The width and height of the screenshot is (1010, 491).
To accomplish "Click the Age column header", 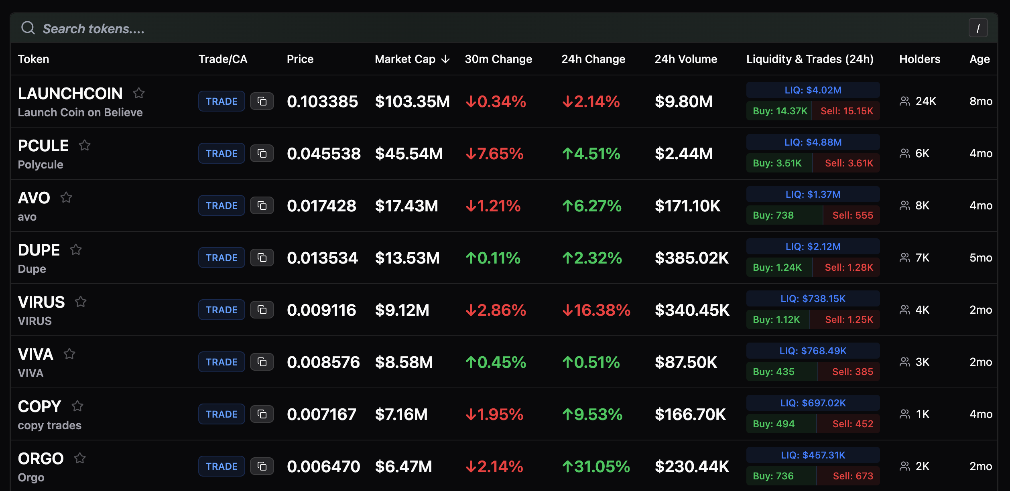I will [x=979, y=59].
